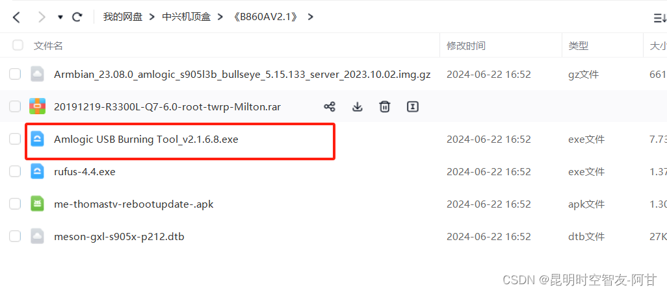Tick the rufus-4.4.exe checkbox
Screen dimensions: 667x292
point(15,171)
